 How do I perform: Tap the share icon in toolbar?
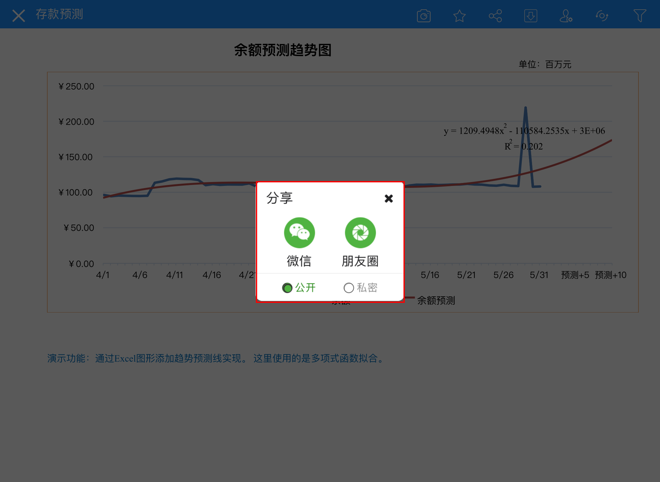495,15
